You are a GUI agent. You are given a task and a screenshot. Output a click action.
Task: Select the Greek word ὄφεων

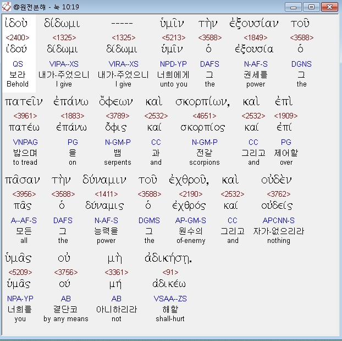[116, 101]
